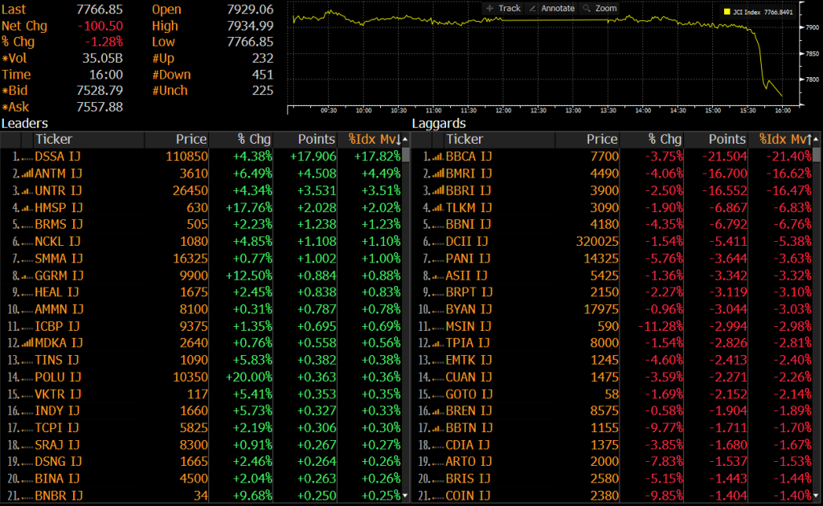Image resolution: width=823 pixels, height=506 pixels.
Task: Click the volume bars icon beside BBTN IJ
Action: [438, 428]
